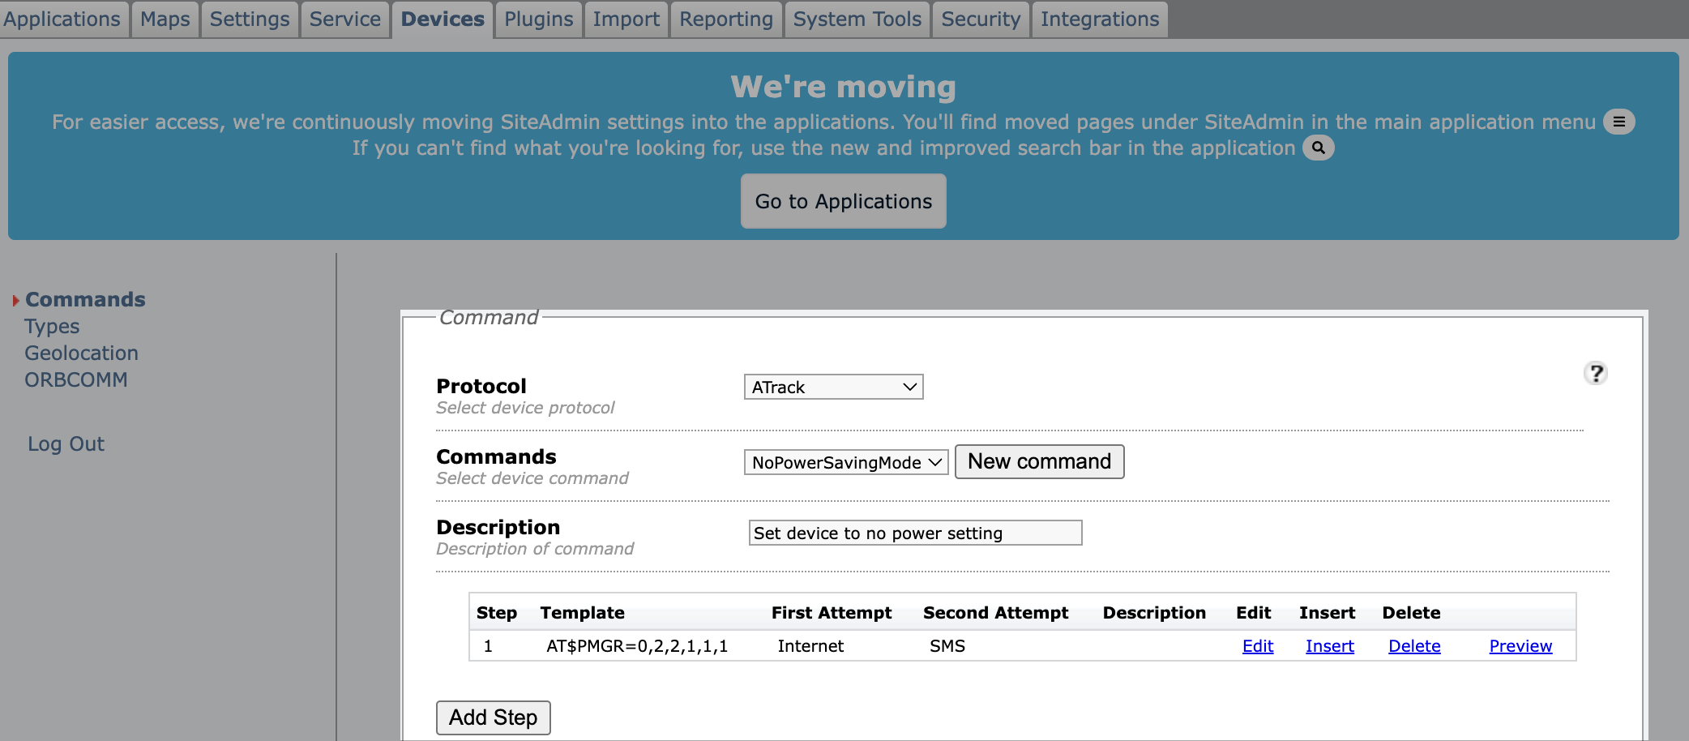
Task: Select the Devices tab
Action: pyautogui.click(x=443, y=19)
